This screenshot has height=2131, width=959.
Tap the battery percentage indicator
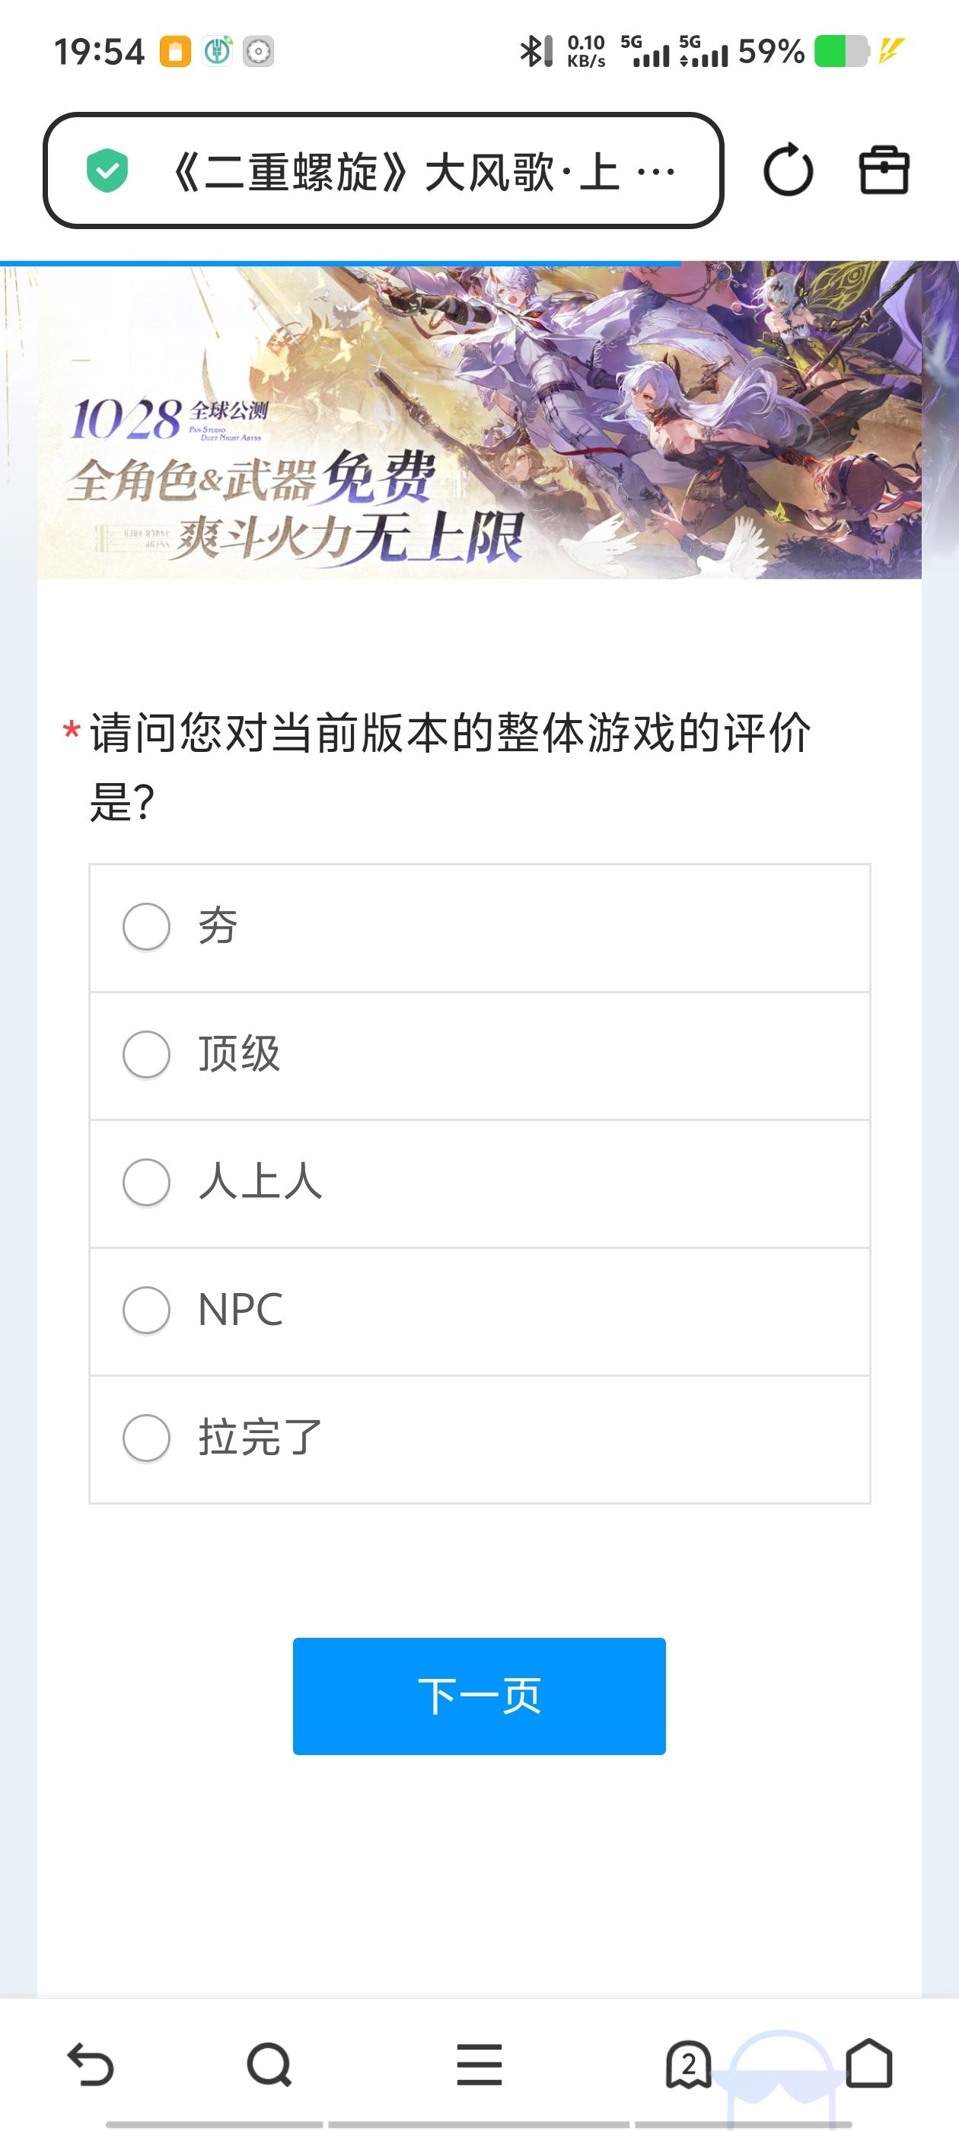pyautogui.click(x=771, y=51)
